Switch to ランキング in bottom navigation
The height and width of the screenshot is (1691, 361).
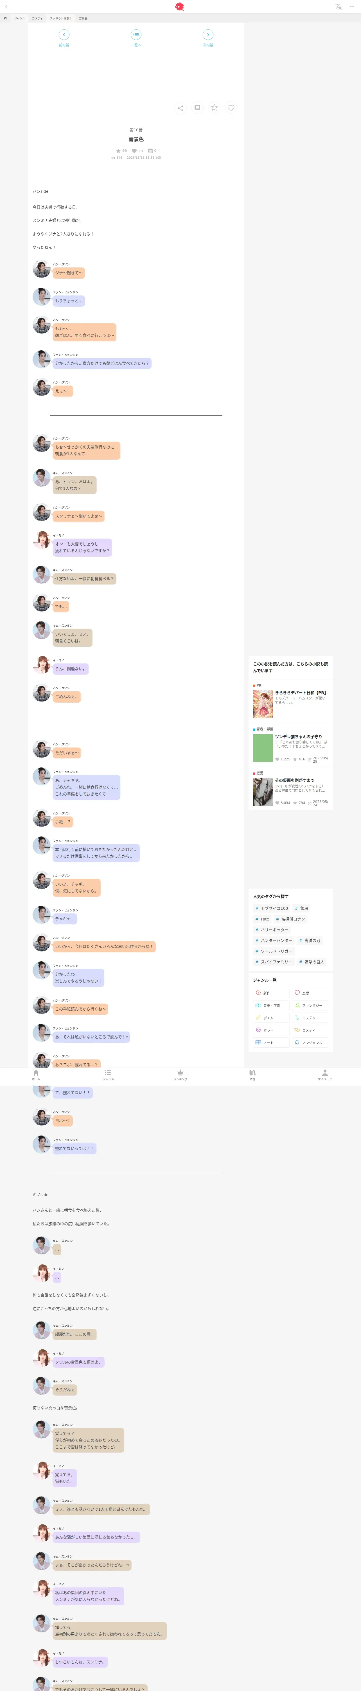point(180,1075)
